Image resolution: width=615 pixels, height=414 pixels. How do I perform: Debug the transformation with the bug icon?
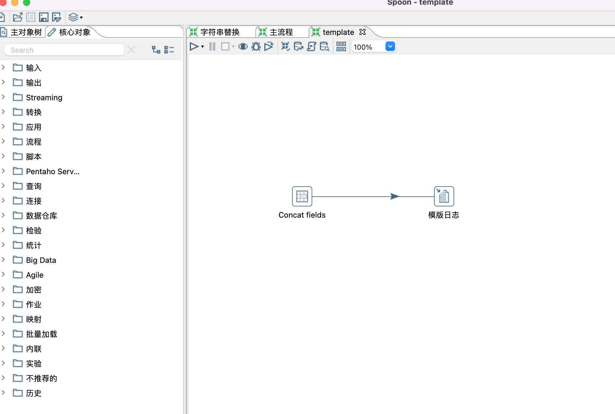pyautogui.click(x=256, y=47)
